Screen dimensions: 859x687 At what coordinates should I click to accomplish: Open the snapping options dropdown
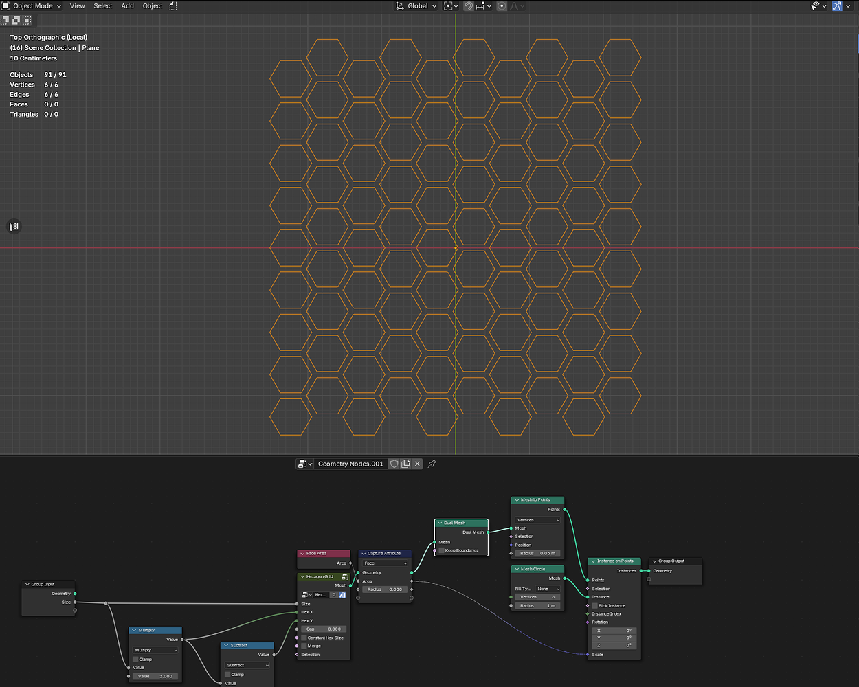(x=484, y=5)
